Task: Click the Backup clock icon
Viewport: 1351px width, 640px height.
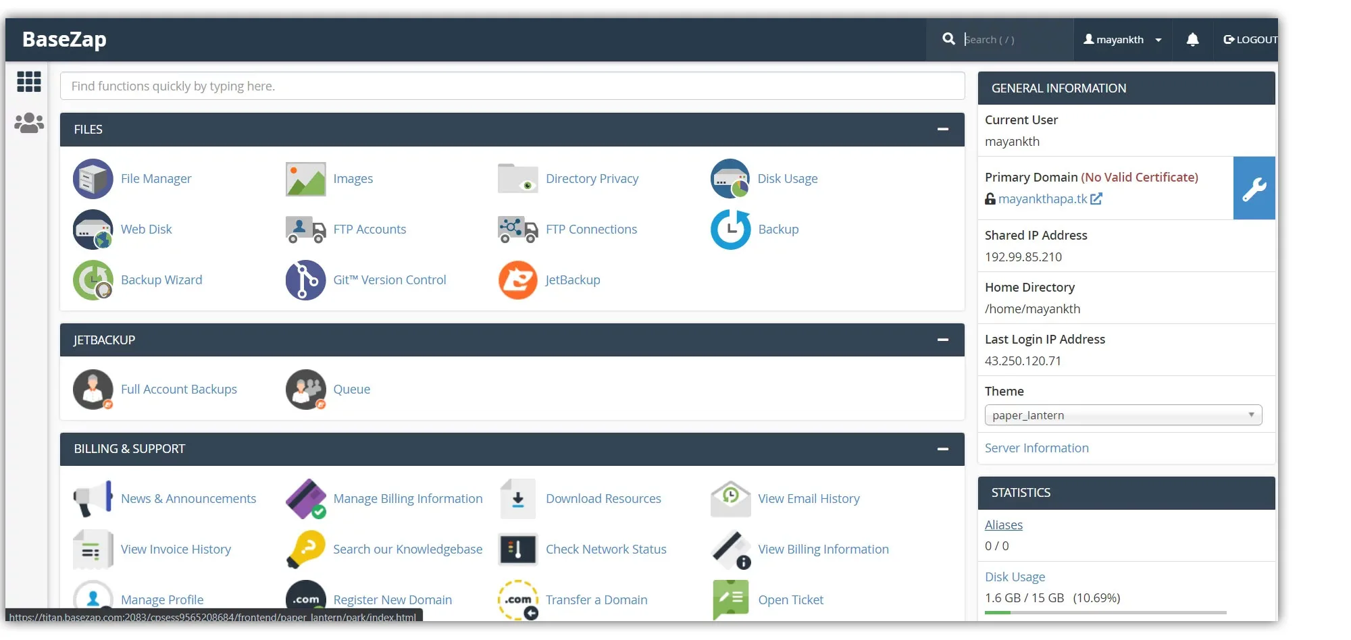Action: coord(730,230)
